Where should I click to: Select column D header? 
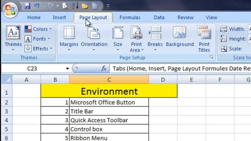point(163,80)
